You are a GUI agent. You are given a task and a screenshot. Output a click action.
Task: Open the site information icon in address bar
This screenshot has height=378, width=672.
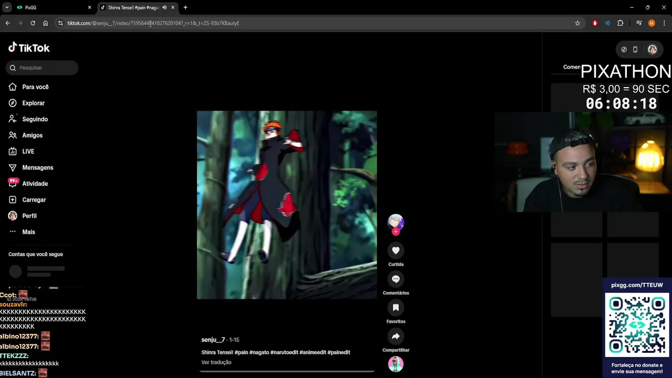point(60,23)
